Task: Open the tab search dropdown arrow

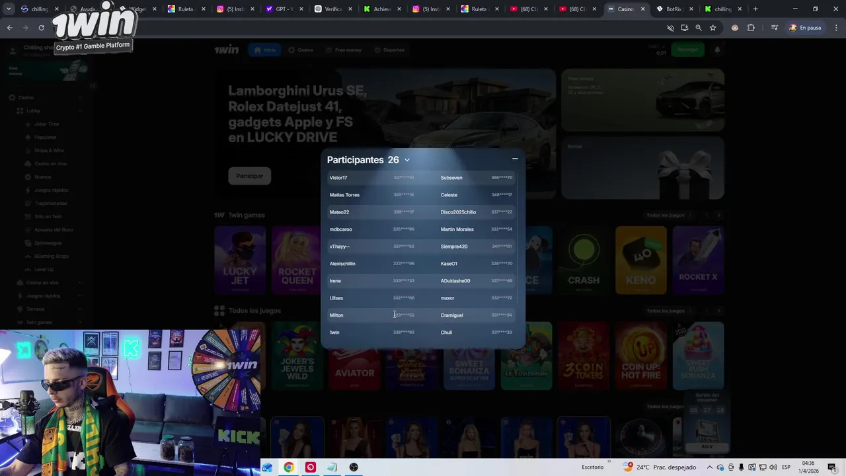Action: click(9, 9)
